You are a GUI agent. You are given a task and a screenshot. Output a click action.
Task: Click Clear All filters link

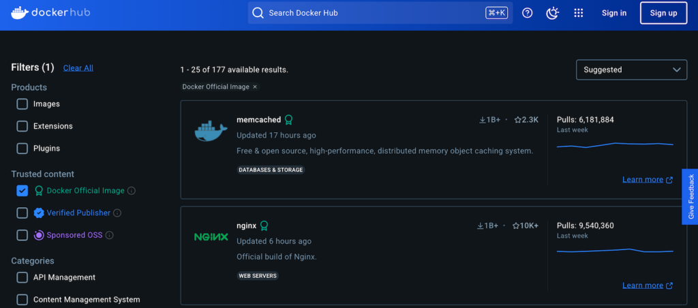(x=78, y=68)
